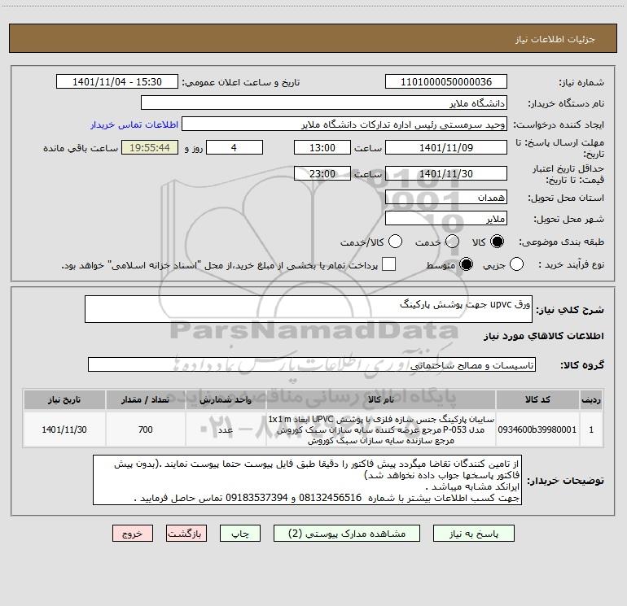Choose the متوسط purchase type radio

[x=466, y=264]
